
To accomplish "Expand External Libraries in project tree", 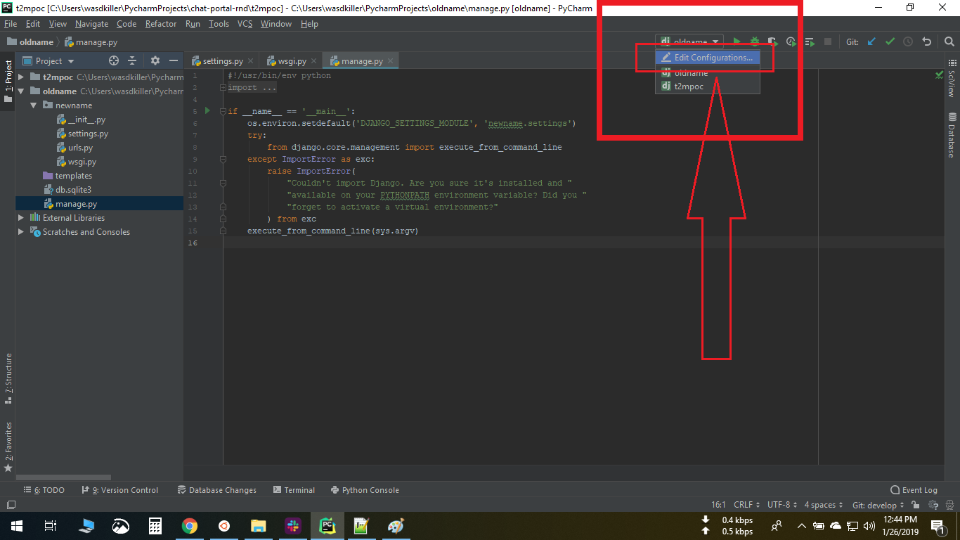I will click(x=22, y=218).
